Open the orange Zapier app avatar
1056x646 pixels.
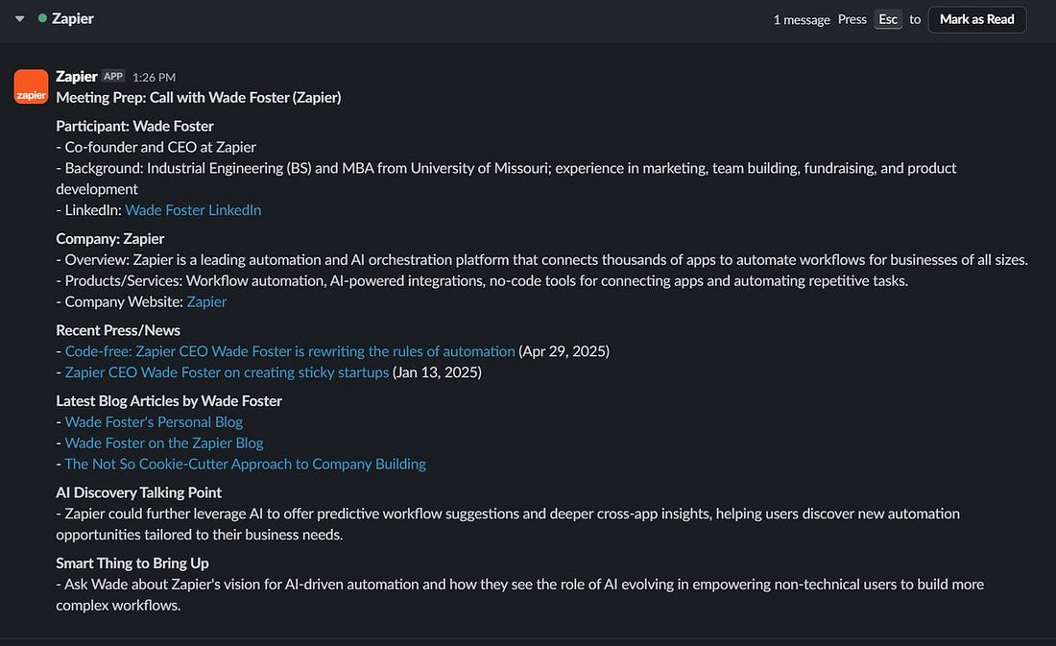pyautogui.click(x=31, y=86)
